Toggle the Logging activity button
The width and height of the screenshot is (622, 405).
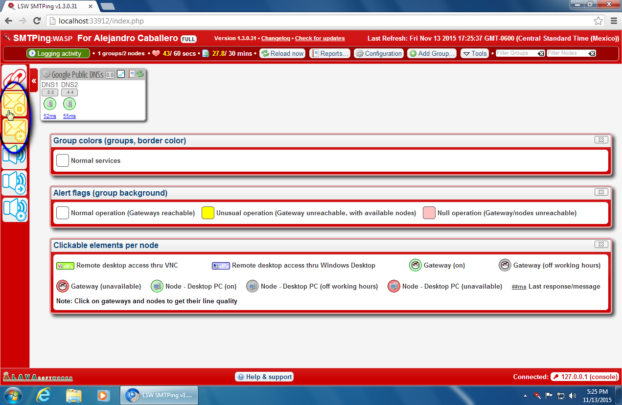[x=58, y=53]
